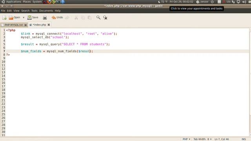Click the greyed-out Redo icon
This screenshot has width=251, height=141.
click(67, 18)
